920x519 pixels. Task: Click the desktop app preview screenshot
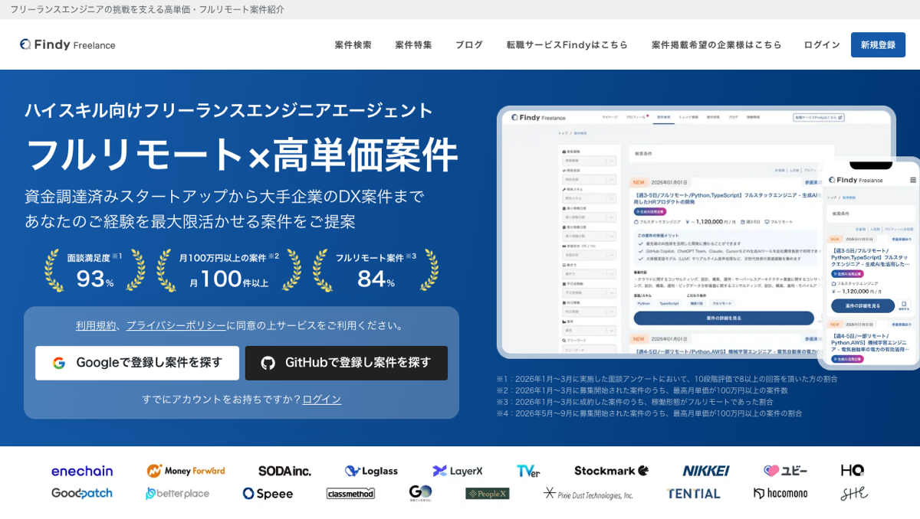[x=658, y=232]
